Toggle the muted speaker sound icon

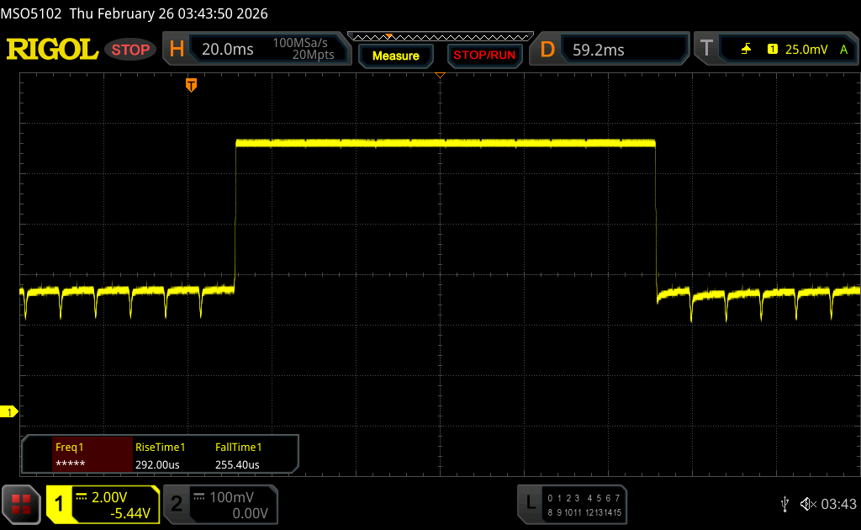pyautogui.click(x=808, y=504)
